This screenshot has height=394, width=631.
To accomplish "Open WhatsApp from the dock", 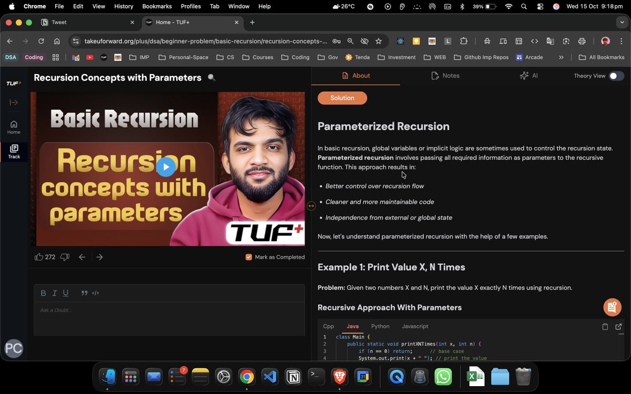I will click(x=443, y=377).
